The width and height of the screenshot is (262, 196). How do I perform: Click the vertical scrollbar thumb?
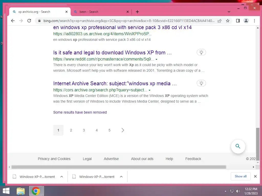258,144
